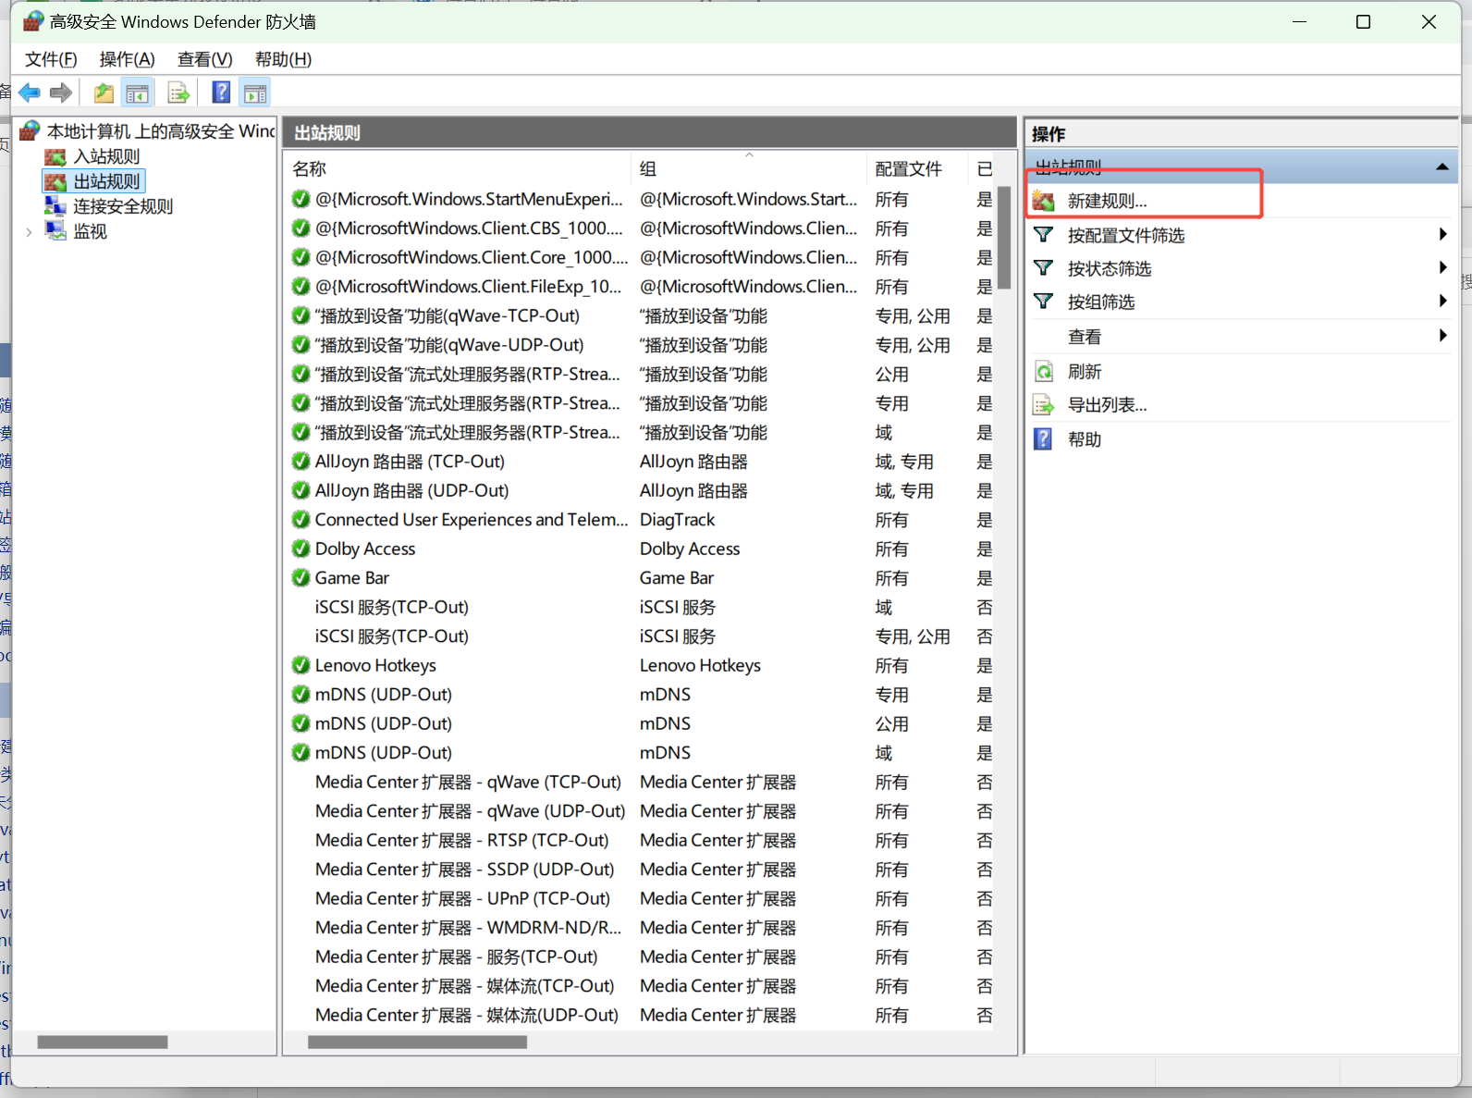Open 按配置文件筛选 submenu arrow

point(1442,235)
